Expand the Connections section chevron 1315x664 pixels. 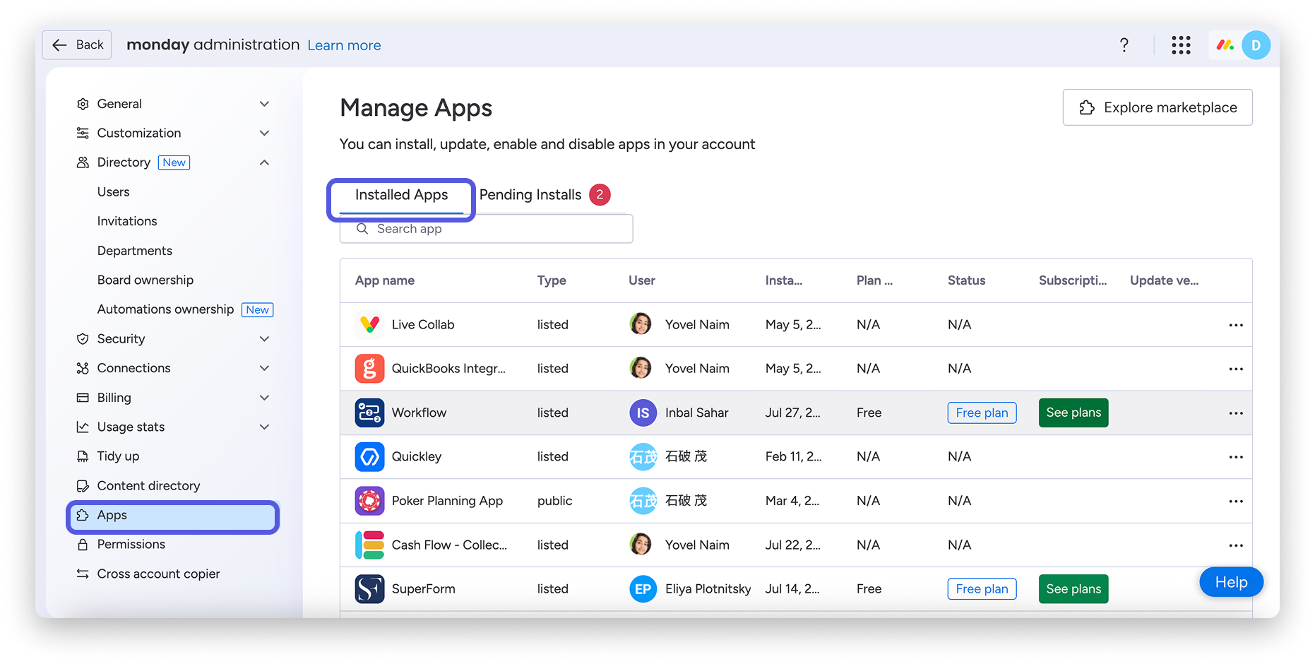click(x=264, y=368)
